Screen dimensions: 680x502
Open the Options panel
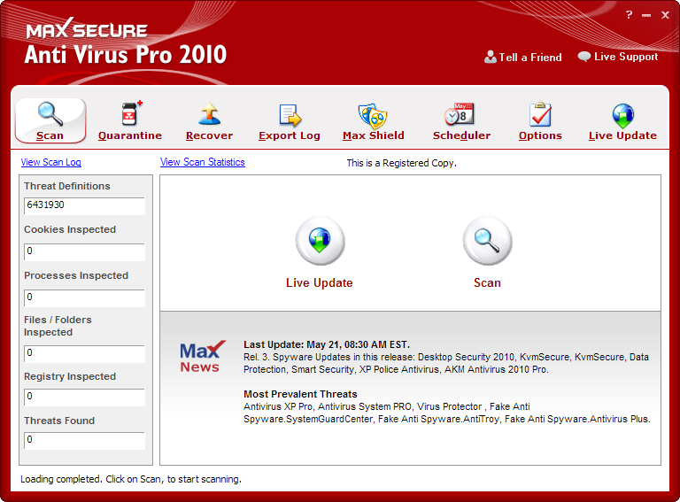(540, 121)
